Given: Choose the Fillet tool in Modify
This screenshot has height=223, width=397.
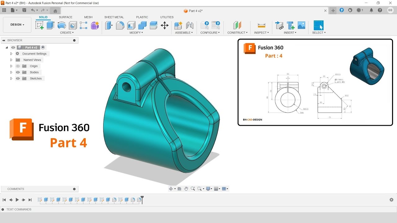Looking at the screenshot, I should tap(120, 25).
